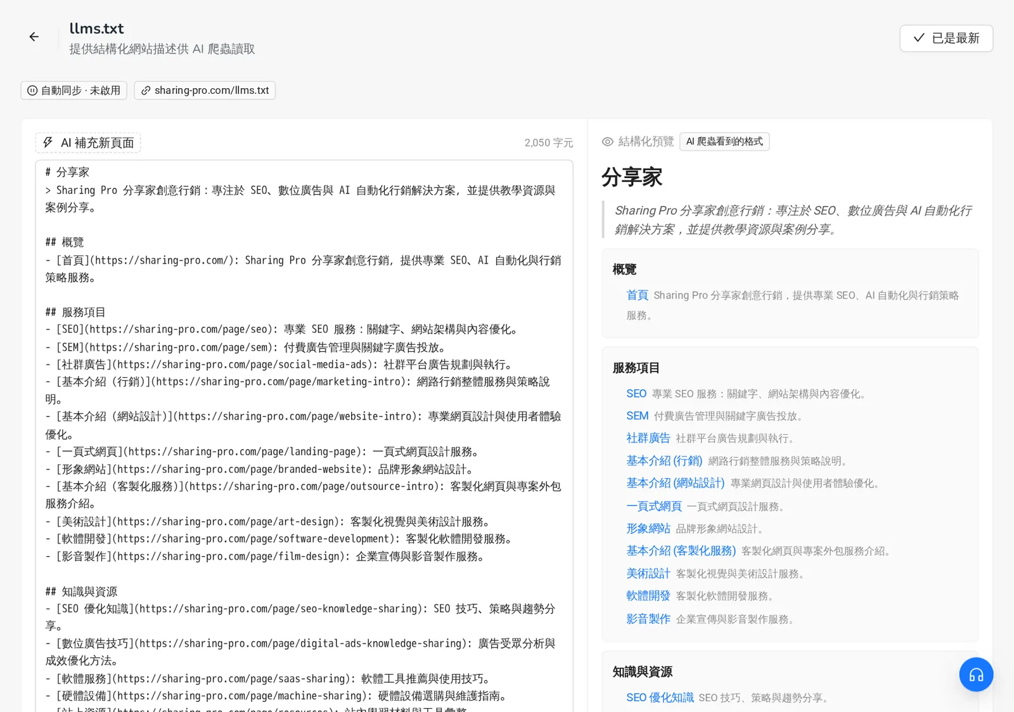Click the lightning bolt icon in AI 補充新頁面

[x=48, y=143]
